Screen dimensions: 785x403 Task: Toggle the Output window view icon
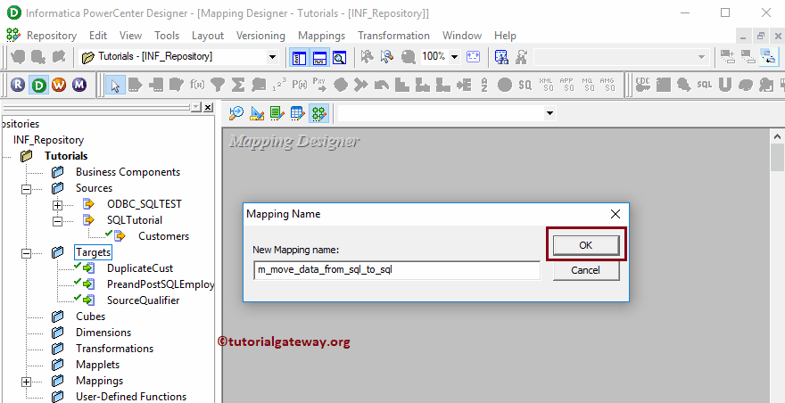click(x=319, y=57)
